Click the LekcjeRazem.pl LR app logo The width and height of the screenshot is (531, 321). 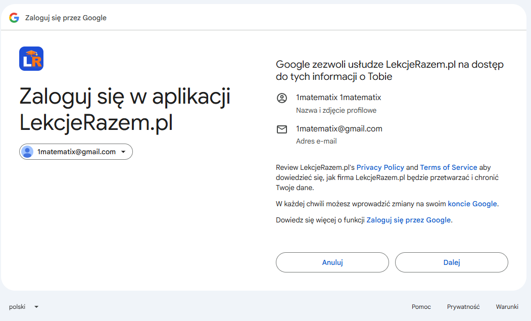(x=31, y=59)
